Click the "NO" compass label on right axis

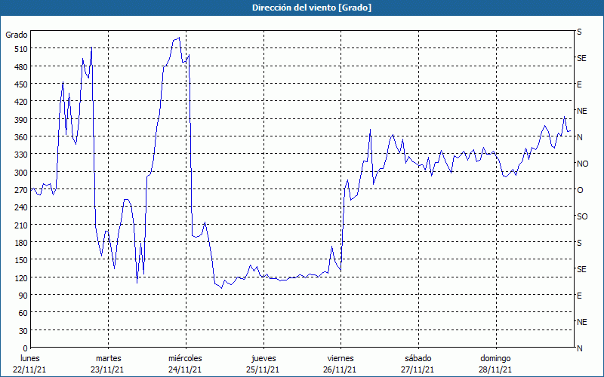click(582, 164)
